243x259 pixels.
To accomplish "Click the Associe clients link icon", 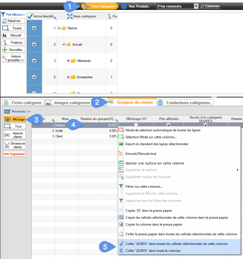I will [15, 135].
